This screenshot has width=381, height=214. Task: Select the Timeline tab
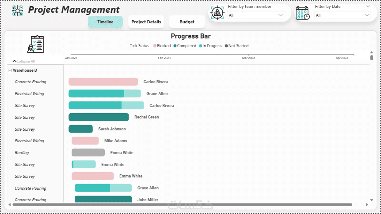click(x=105, y=22)
